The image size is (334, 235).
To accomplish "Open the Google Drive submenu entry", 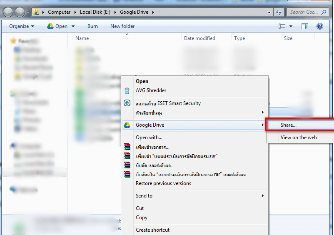I will (194, 125).
